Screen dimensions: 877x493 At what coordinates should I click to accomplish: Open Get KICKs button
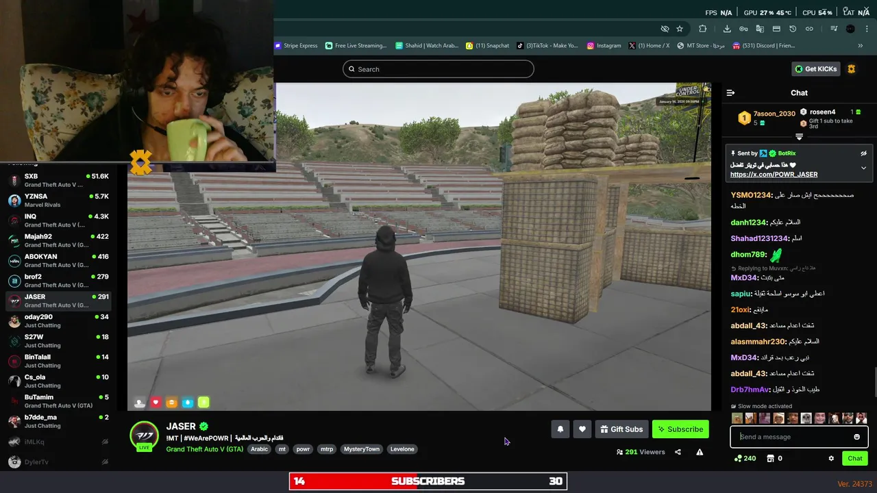tap(816, 68)
